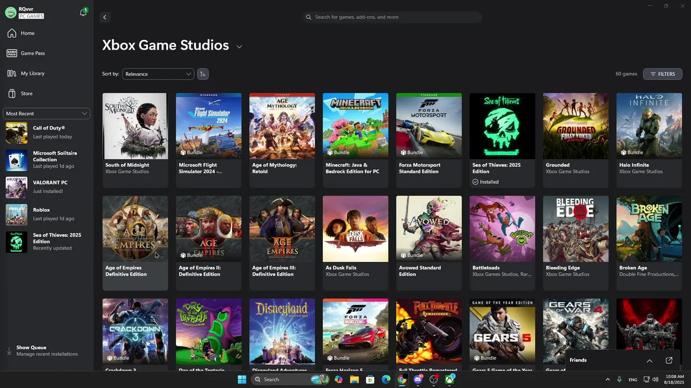691x388 pixels.
Task: Open Microsoft Solitaire Collection recent item
Action: coord(46,160)
